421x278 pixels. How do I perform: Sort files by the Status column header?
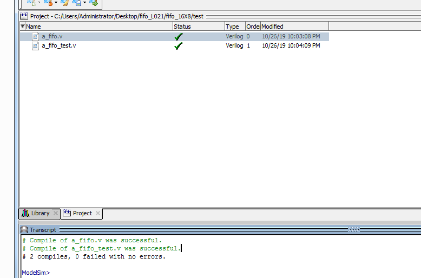pyautogui.click(x=198, y=27)
